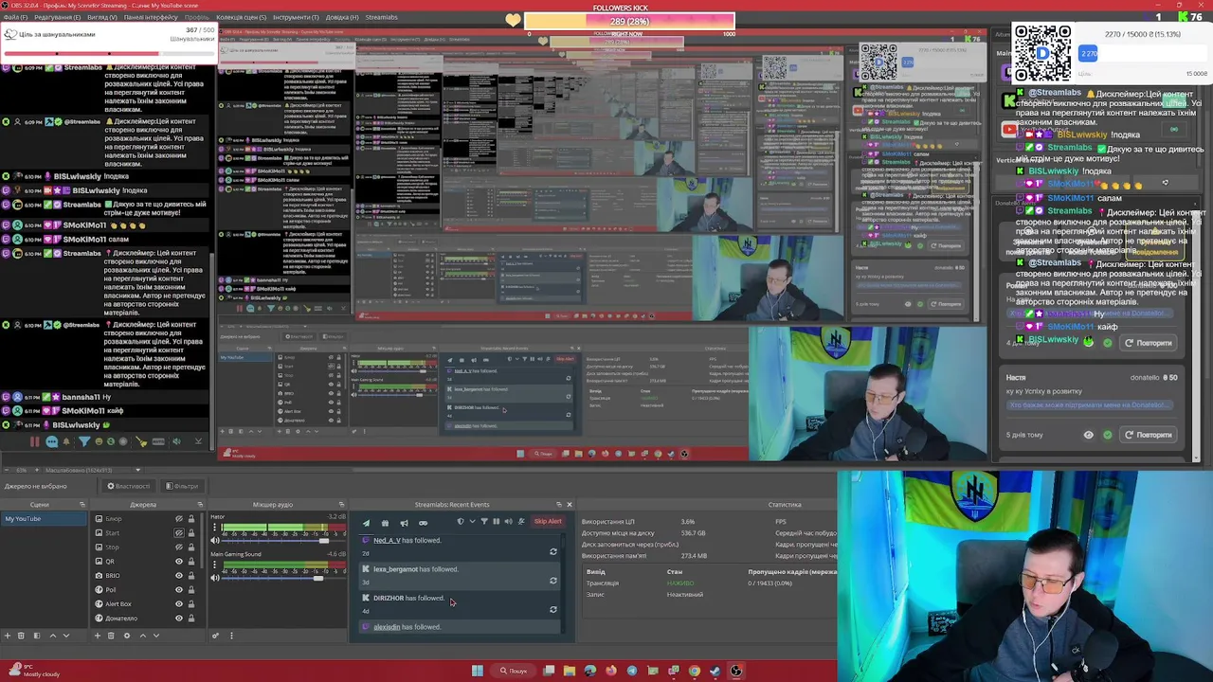The height and width of the screenshot is (682, 1213).
Task: Undock the Streamlabs Recent Events panel
Action: pyautogui.click(x=558, y=504)
